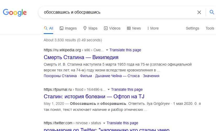Open the розя-мария on Twitter result
The image size is (216, 131).
click(x=107, y=129)
